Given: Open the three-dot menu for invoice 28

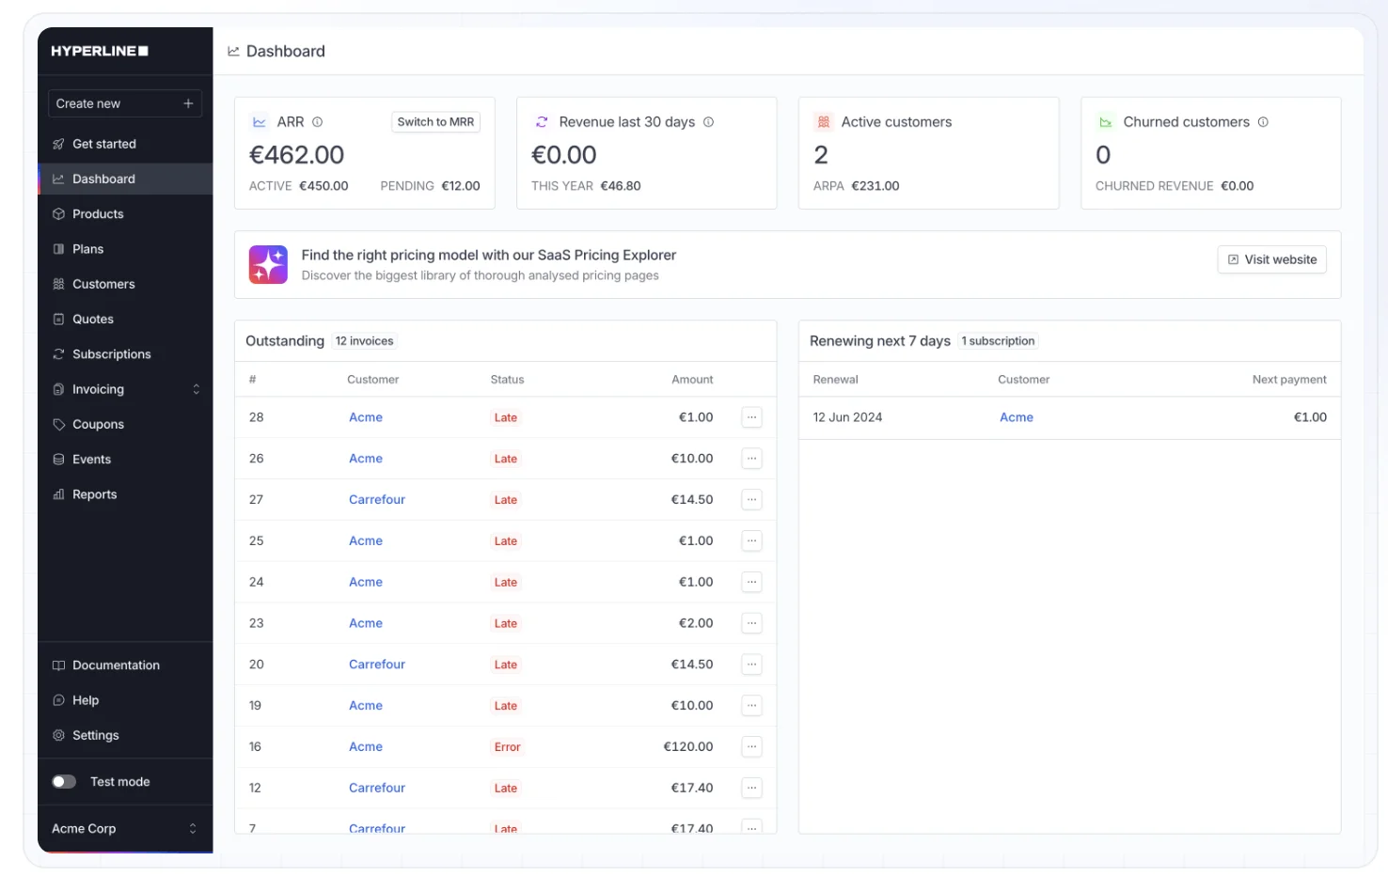Looking at the screenshot, I should coord(751,417).
